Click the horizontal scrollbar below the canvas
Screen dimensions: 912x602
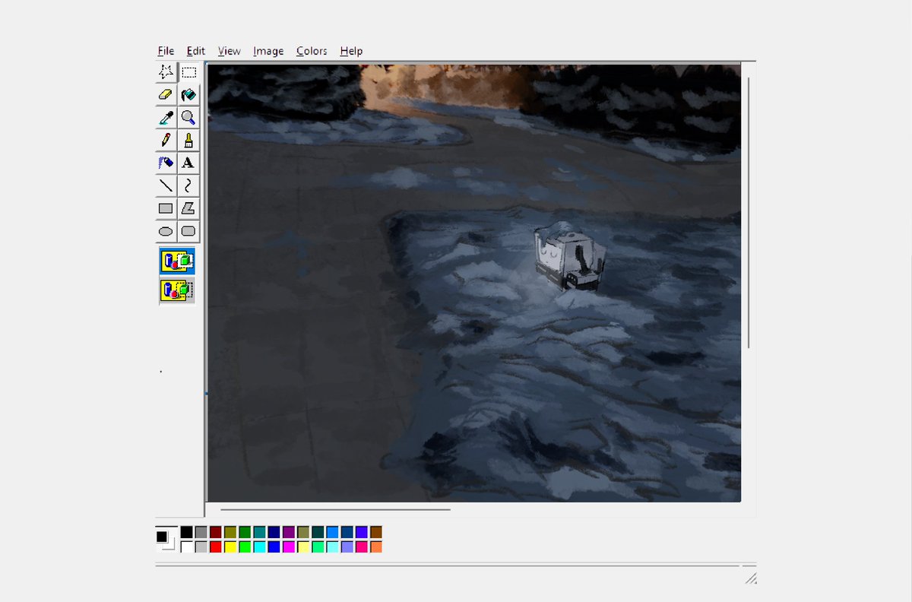335,510
